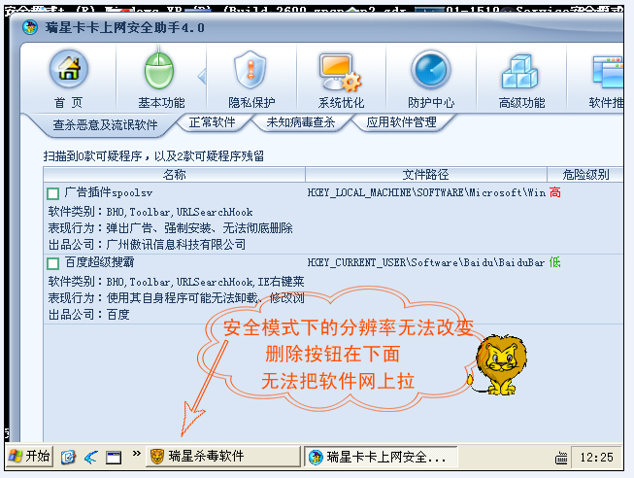Launch Internet Explorer quick launch icon

point(68,458)
